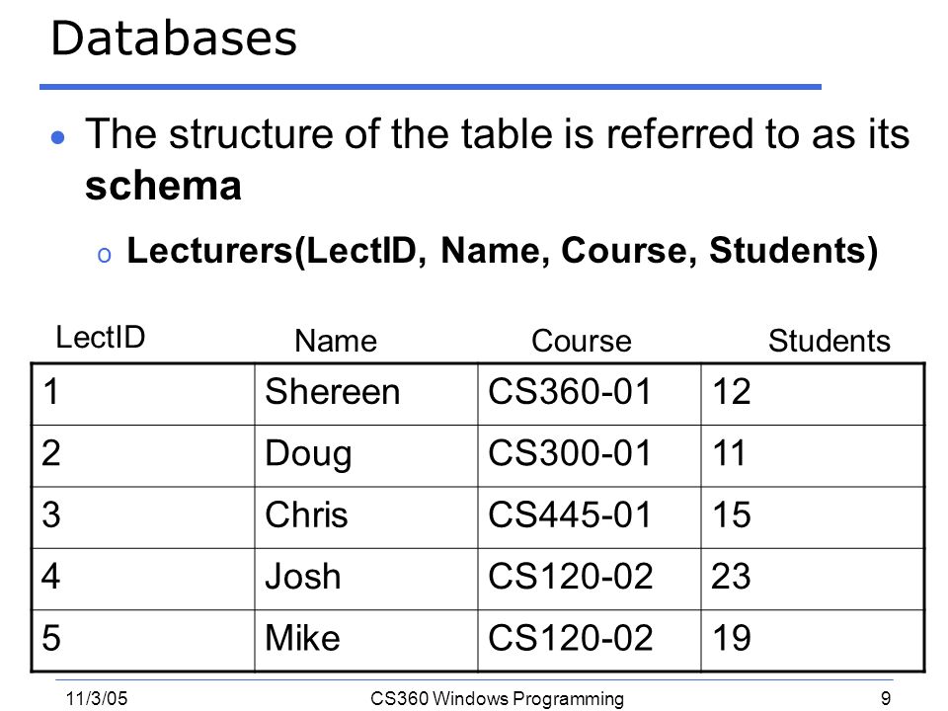The width and height of the screenshot is (948, 711).
Task: Select the Mike name cell
Action: pos(366,641)
